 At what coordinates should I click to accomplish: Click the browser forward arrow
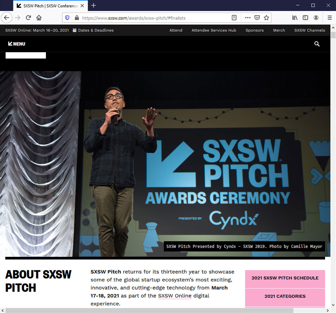(17, 18)
